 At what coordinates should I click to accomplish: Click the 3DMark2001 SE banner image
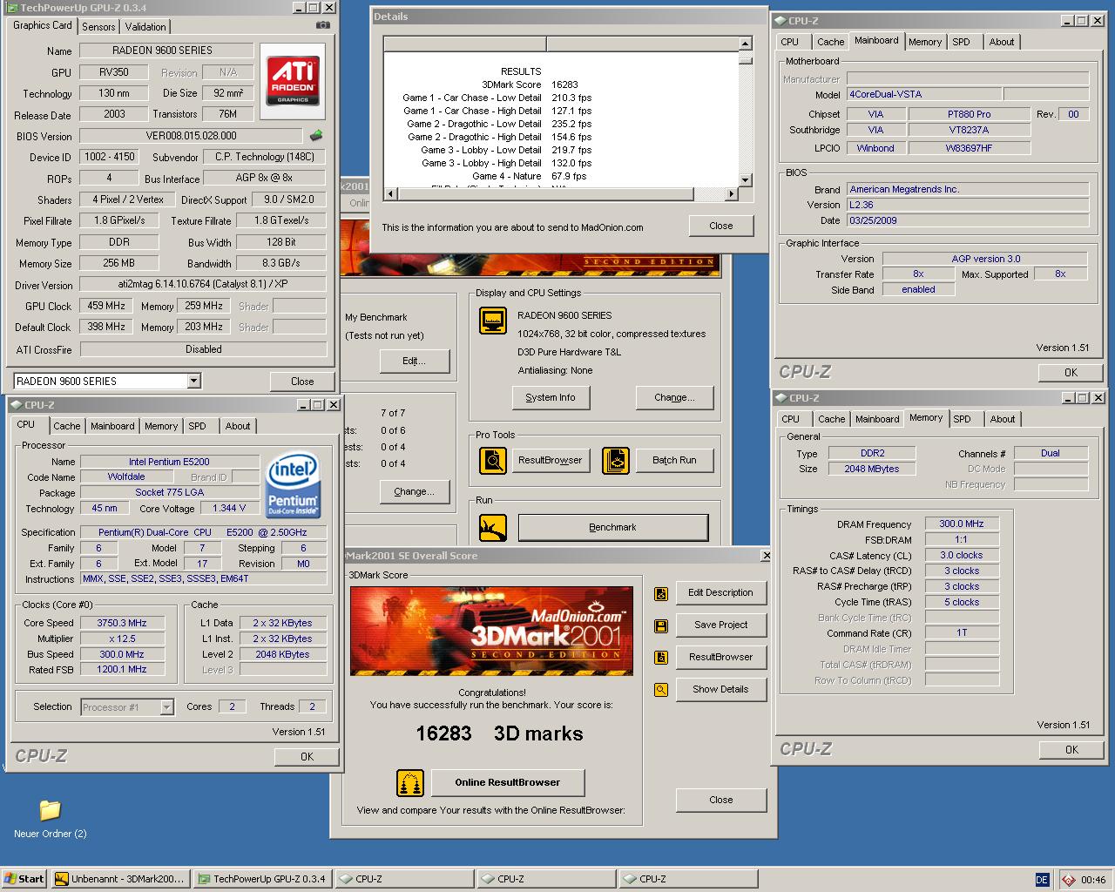click(x=491, y=631)
